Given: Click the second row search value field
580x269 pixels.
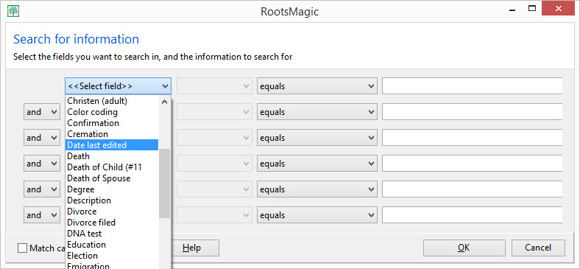Looking at the screenshot, I should coord(473,112).
